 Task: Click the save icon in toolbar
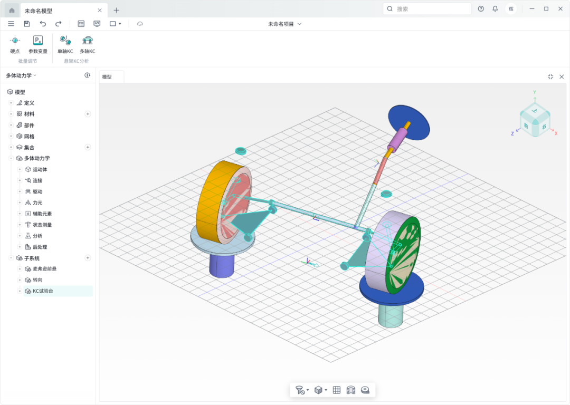tap(27, 24)
